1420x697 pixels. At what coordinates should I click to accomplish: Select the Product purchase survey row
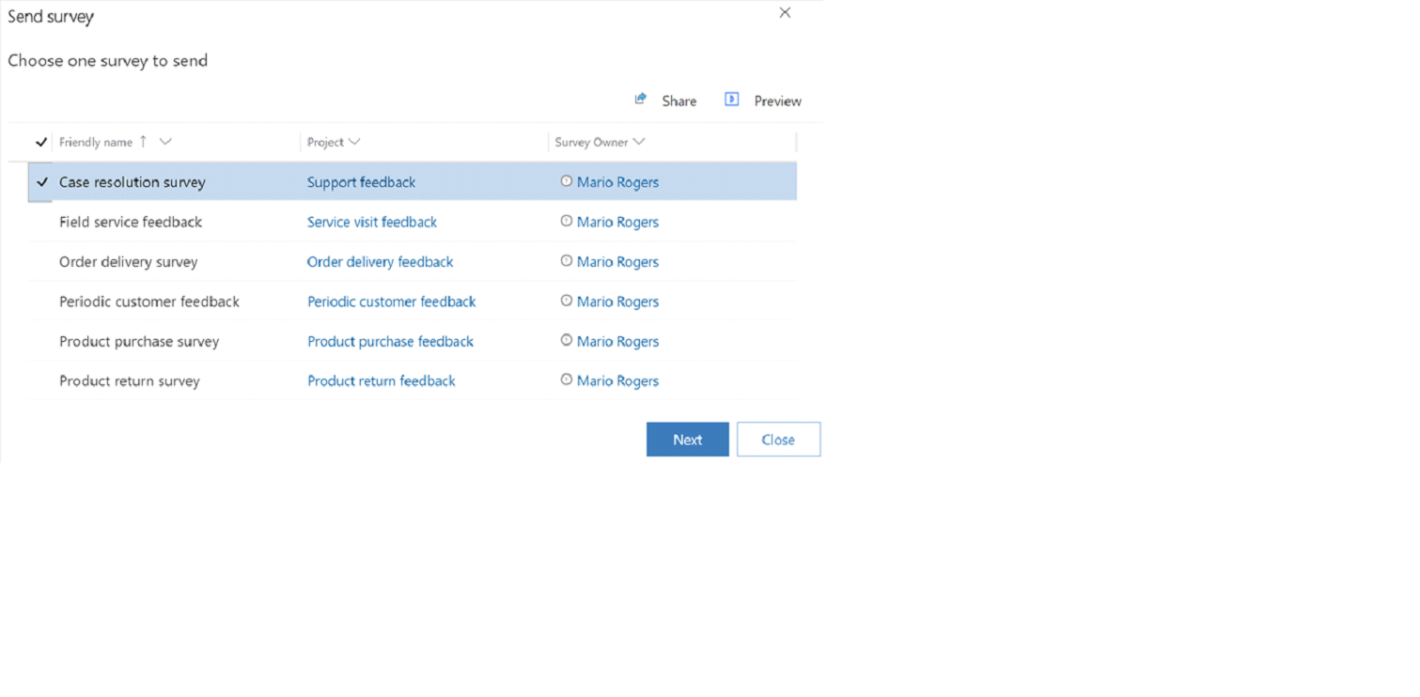tap(139, 341)
